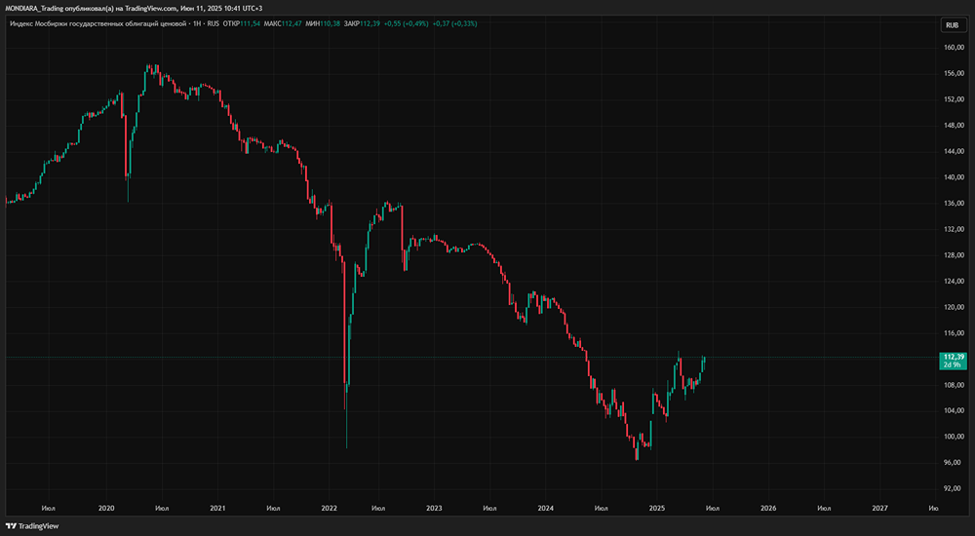Click the Июл label between 2026 and 2027
Viewport: 975px width, 536px height.
pos(824,508)
